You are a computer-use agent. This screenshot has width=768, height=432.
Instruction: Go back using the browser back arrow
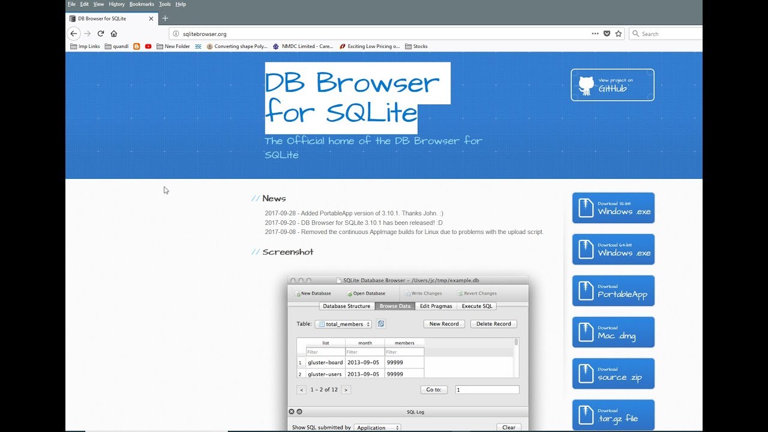[x=74, y=34]
